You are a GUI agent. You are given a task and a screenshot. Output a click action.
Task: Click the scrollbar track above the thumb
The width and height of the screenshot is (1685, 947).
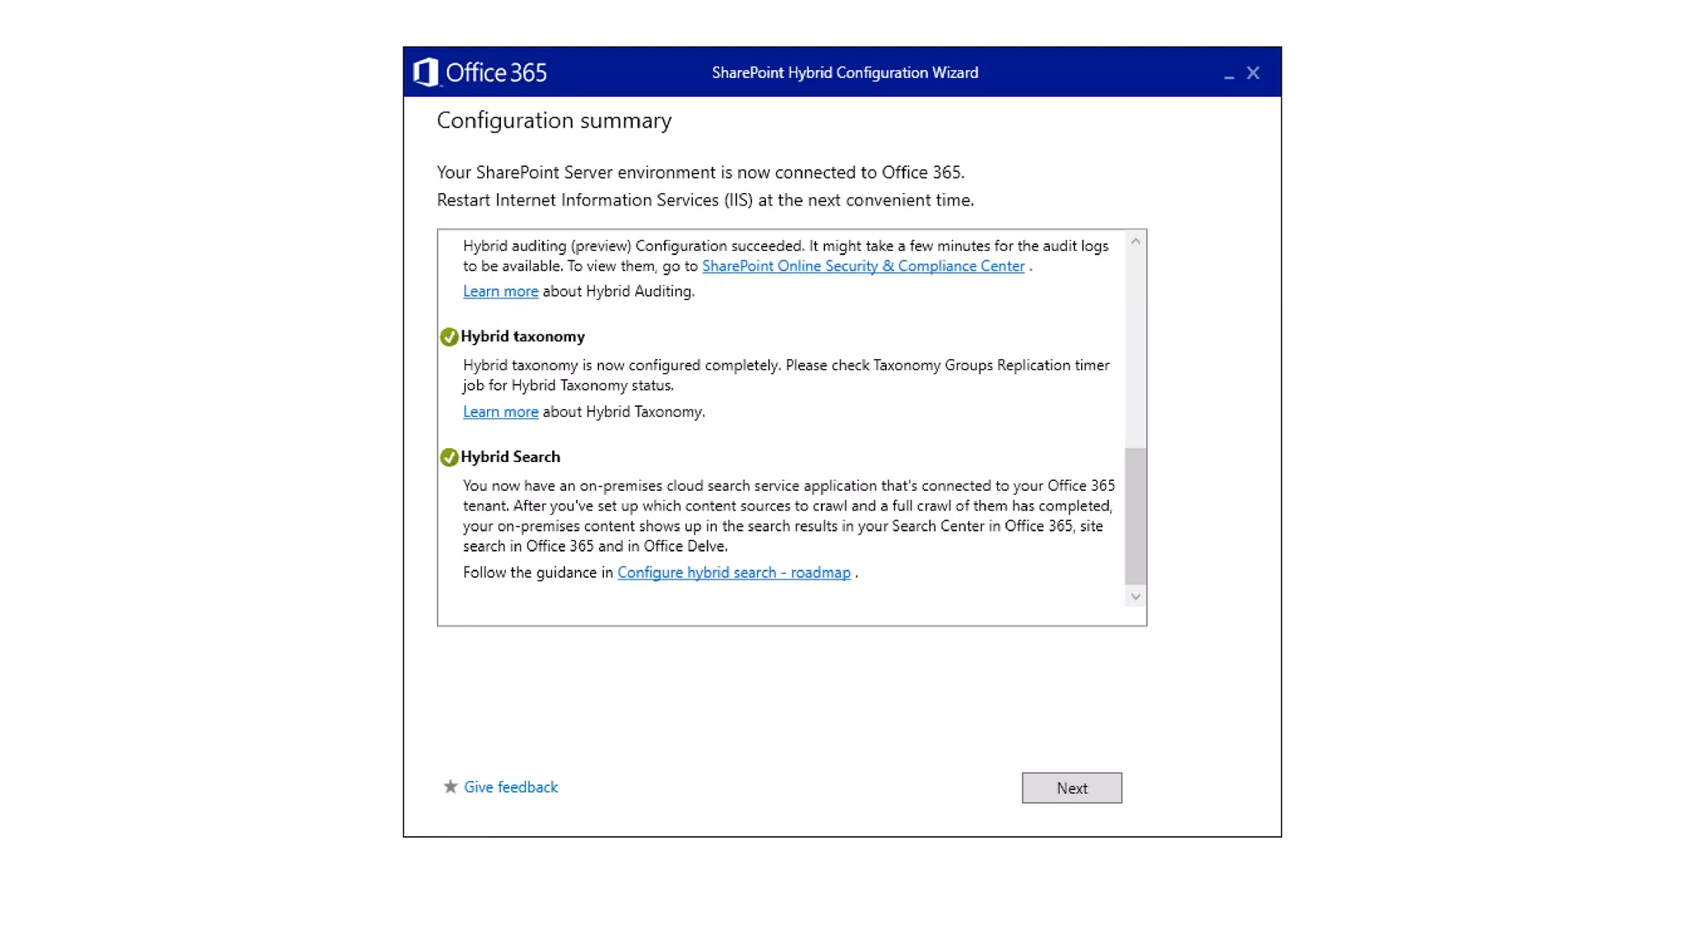pyautogui.click(x=1135, y=345)
